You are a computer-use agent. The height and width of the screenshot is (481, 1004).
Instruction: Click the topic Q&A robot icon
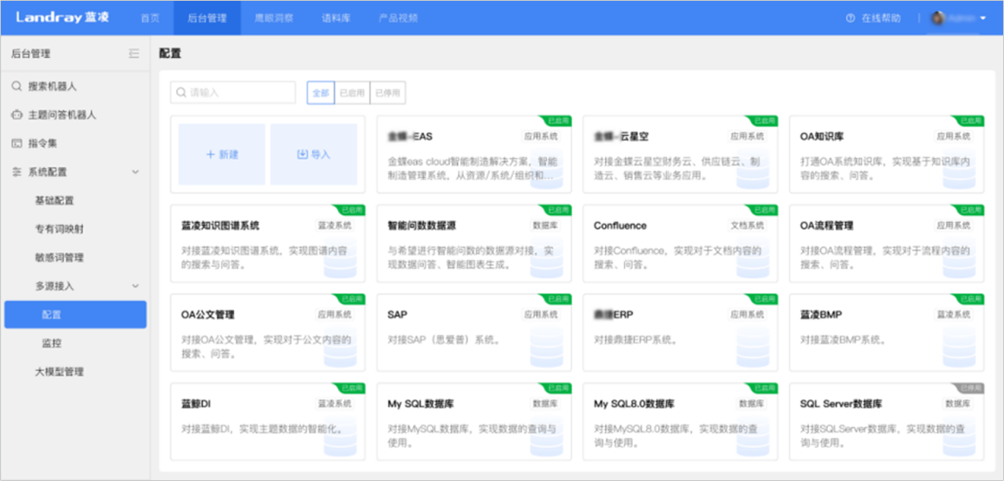(16, 114)
